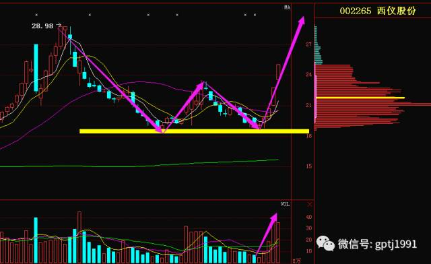Screen dimensions: 431x264
Task: Select the yellow horizontal support line
Action: click(x=194, y=131)
